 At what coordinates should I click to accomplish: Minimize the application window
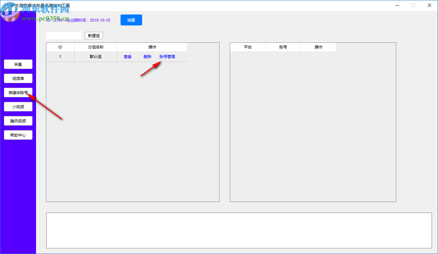[x=397, y=5]
